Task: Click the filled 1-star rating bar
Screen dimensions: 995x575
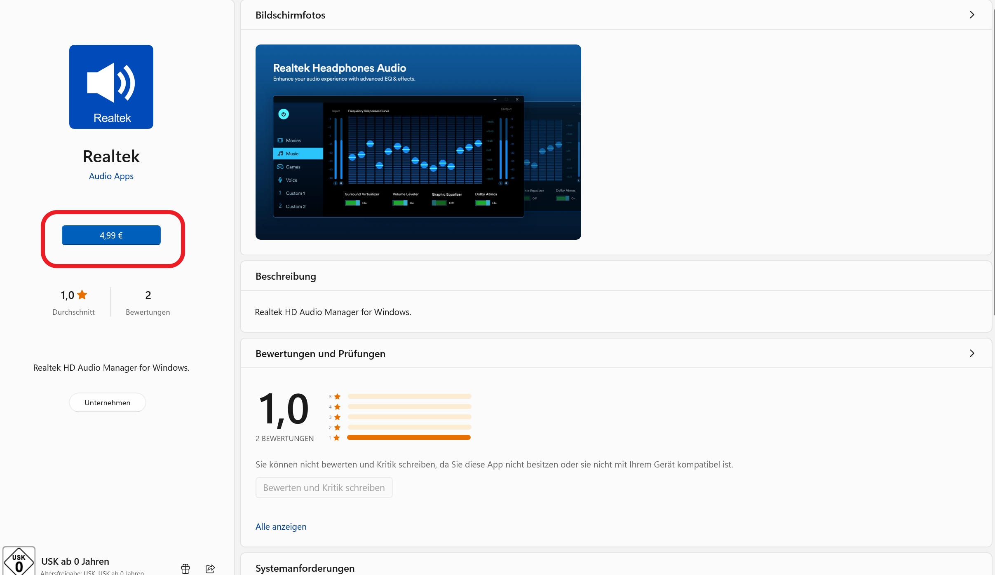Action: pyautogui.click(x=408, y=437)
